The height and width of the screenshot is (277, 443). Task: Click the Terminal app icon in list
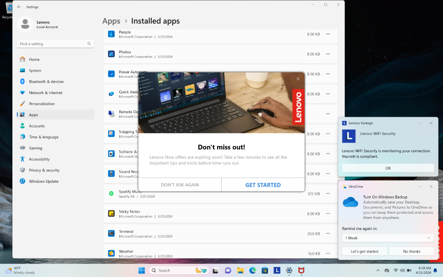(x=111, y=233)
